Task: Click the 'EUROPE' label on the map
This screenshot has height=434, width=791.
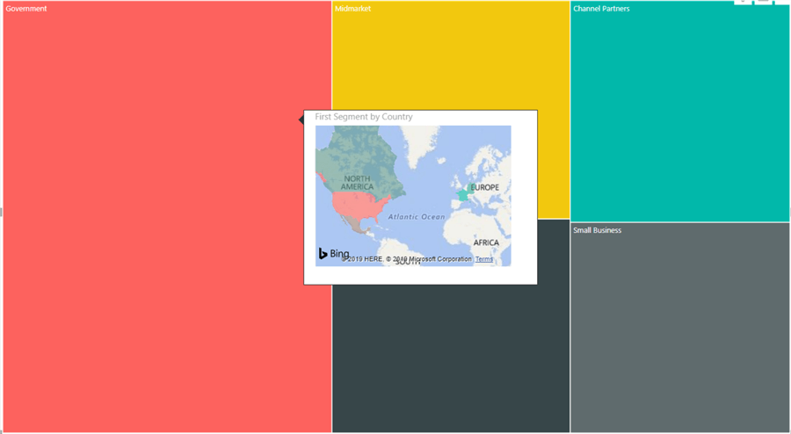Action: point(485,187)
